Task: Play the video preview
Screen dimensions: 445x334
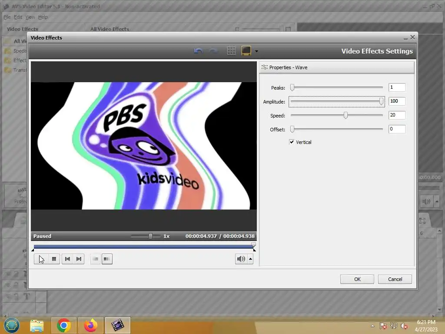Action: pyautogui.click(x=41, y=259)
